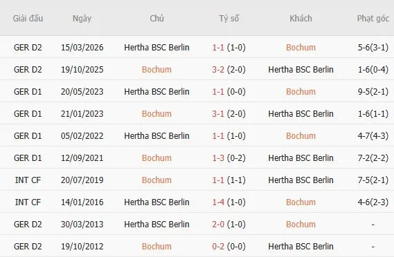Screen dimensions: 394x257
Task: Open the 1-1 score dated 20/05/2023
Action: (x=218, y=91)
